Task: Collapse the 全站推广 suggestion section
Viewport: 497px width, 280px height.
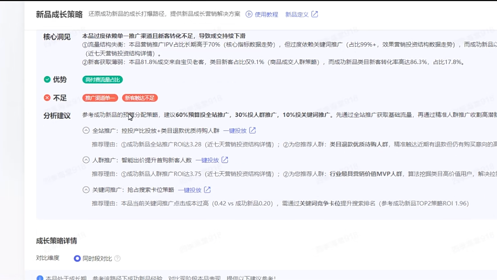Action: tap(86, 130)
